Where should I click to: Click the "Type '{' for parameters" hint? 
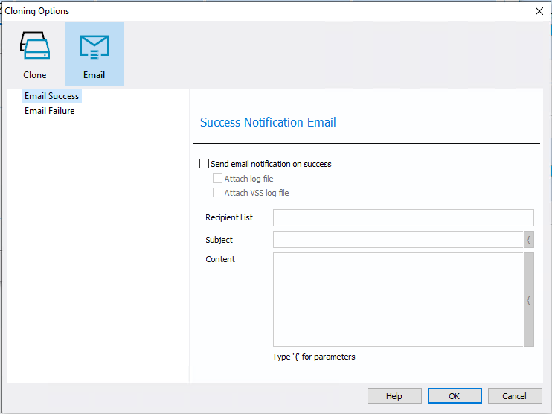coord(314,357)
